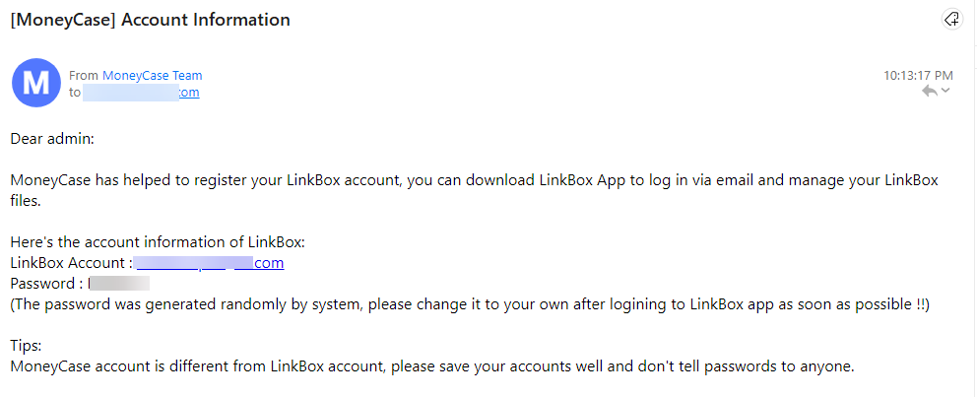Click the "From" label in header
Image resolution: width=977 pixels, height=397 pixels.
[84, 76]
